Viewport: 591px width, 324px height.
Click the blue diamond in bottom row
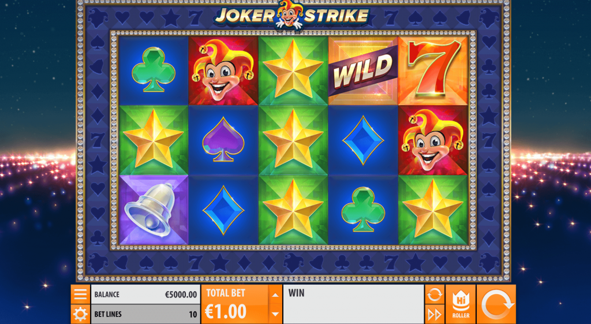223,210
